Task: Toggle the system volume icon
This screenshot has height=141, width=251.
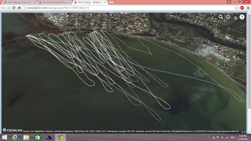Action: click(x=222, y=137)
